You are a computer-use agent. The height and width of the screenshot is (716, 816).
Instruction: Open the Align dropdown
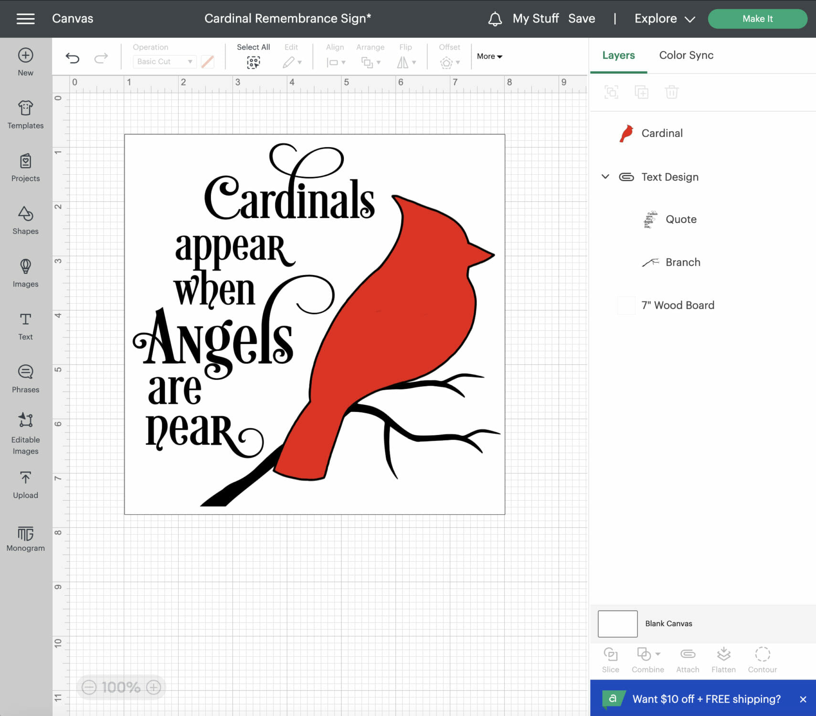[x=336, y=62]
